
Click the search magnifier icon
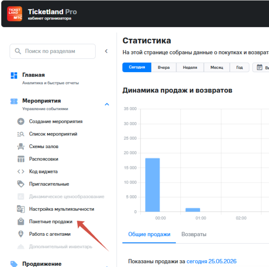coord(18,51)
